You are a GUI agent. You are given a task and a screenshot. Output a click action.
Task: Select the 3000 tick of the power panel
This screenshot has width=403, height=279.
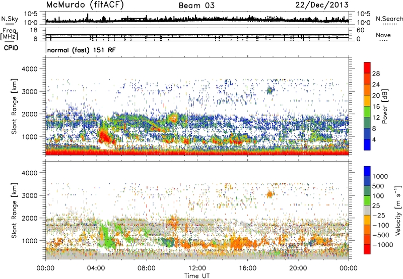[29, 92]
